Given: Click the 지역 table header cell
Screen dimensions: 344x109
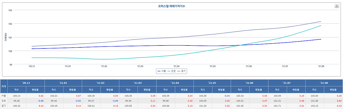Looking at the screenshot, I should pyautogui.click(x=4, y=86).
